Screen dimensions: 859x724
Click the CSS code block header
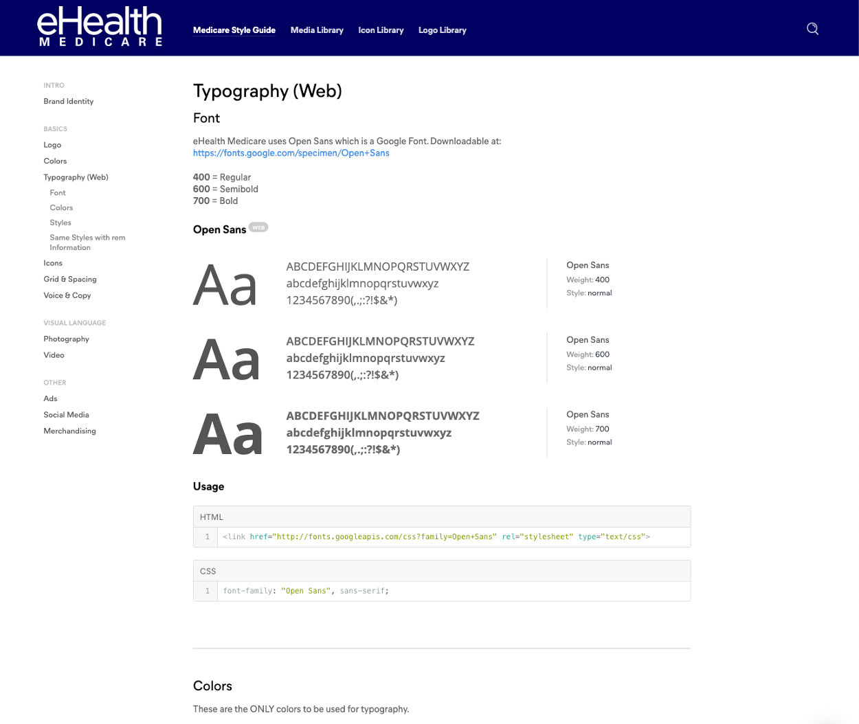coord(442,571)
